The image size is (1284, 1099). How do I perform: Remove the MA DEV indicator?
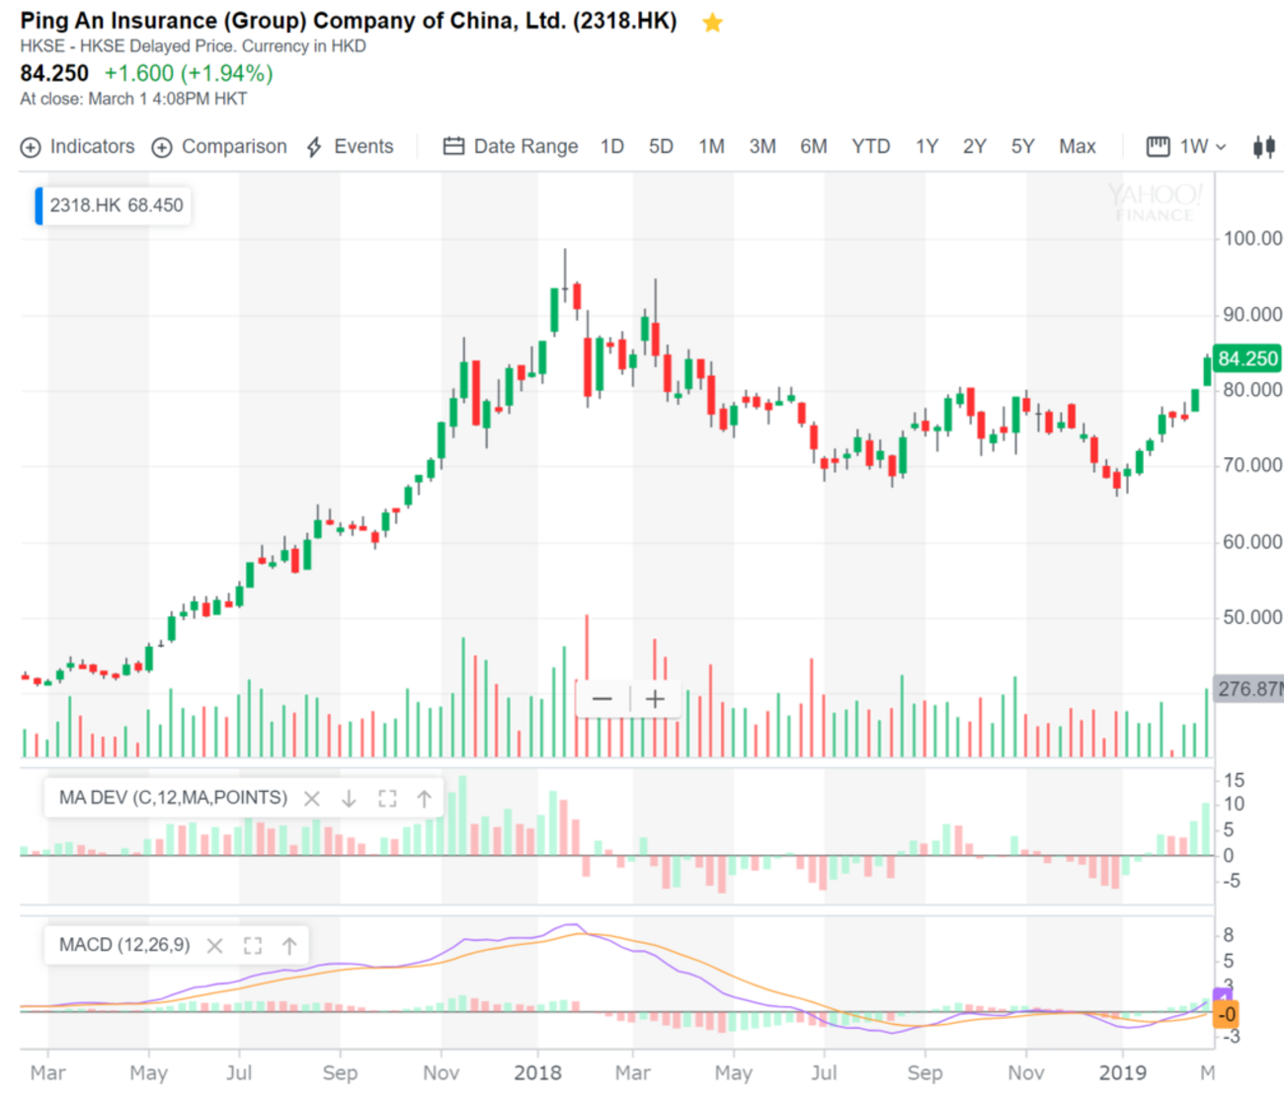[x=312, y=798]
